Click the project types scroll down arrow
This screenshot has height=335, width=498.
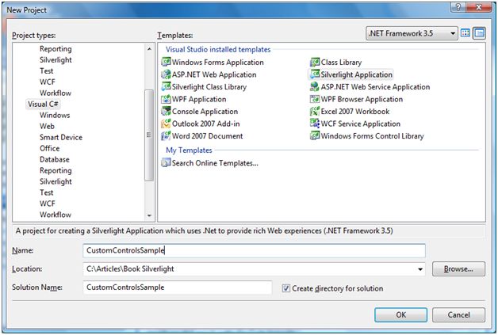pyautogui.click(x=149, y=215)
